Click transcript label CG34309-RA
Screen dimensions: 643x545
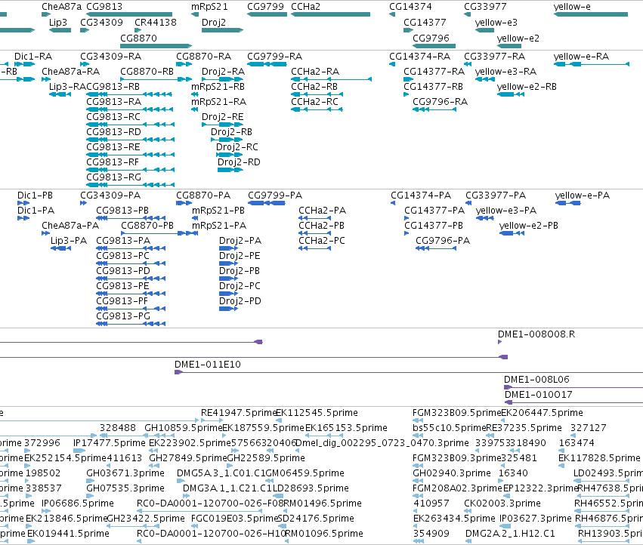111,56
